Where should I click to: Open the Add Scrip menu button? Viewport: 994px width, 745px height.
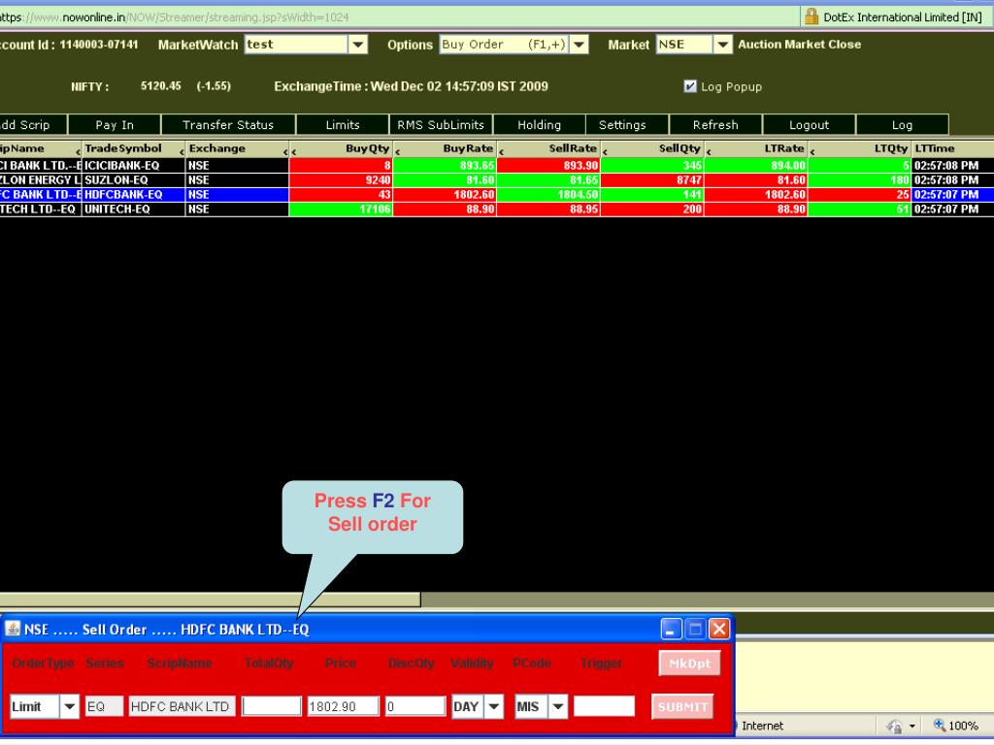click(x=33, y=125)
